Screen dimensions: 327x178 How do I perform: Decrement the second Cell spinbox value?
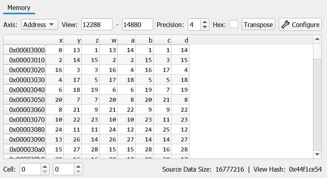point(79,172)
